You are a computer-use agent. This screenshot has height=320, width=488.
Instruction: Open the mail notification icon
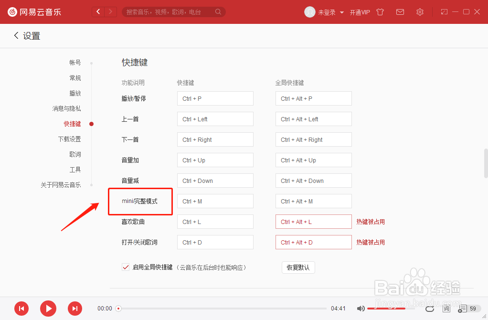[x=400, y=12]
